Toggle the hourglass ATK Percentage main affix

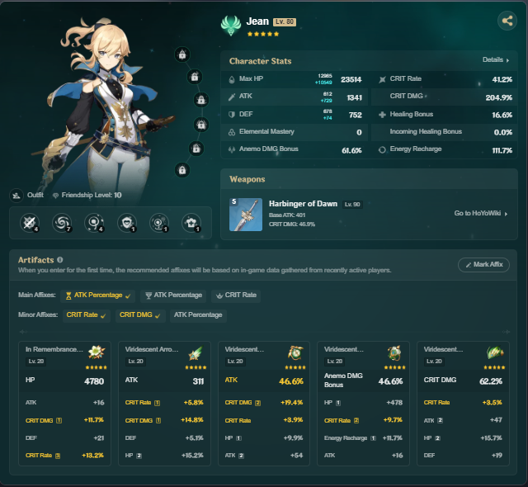[x=97, y=296]
